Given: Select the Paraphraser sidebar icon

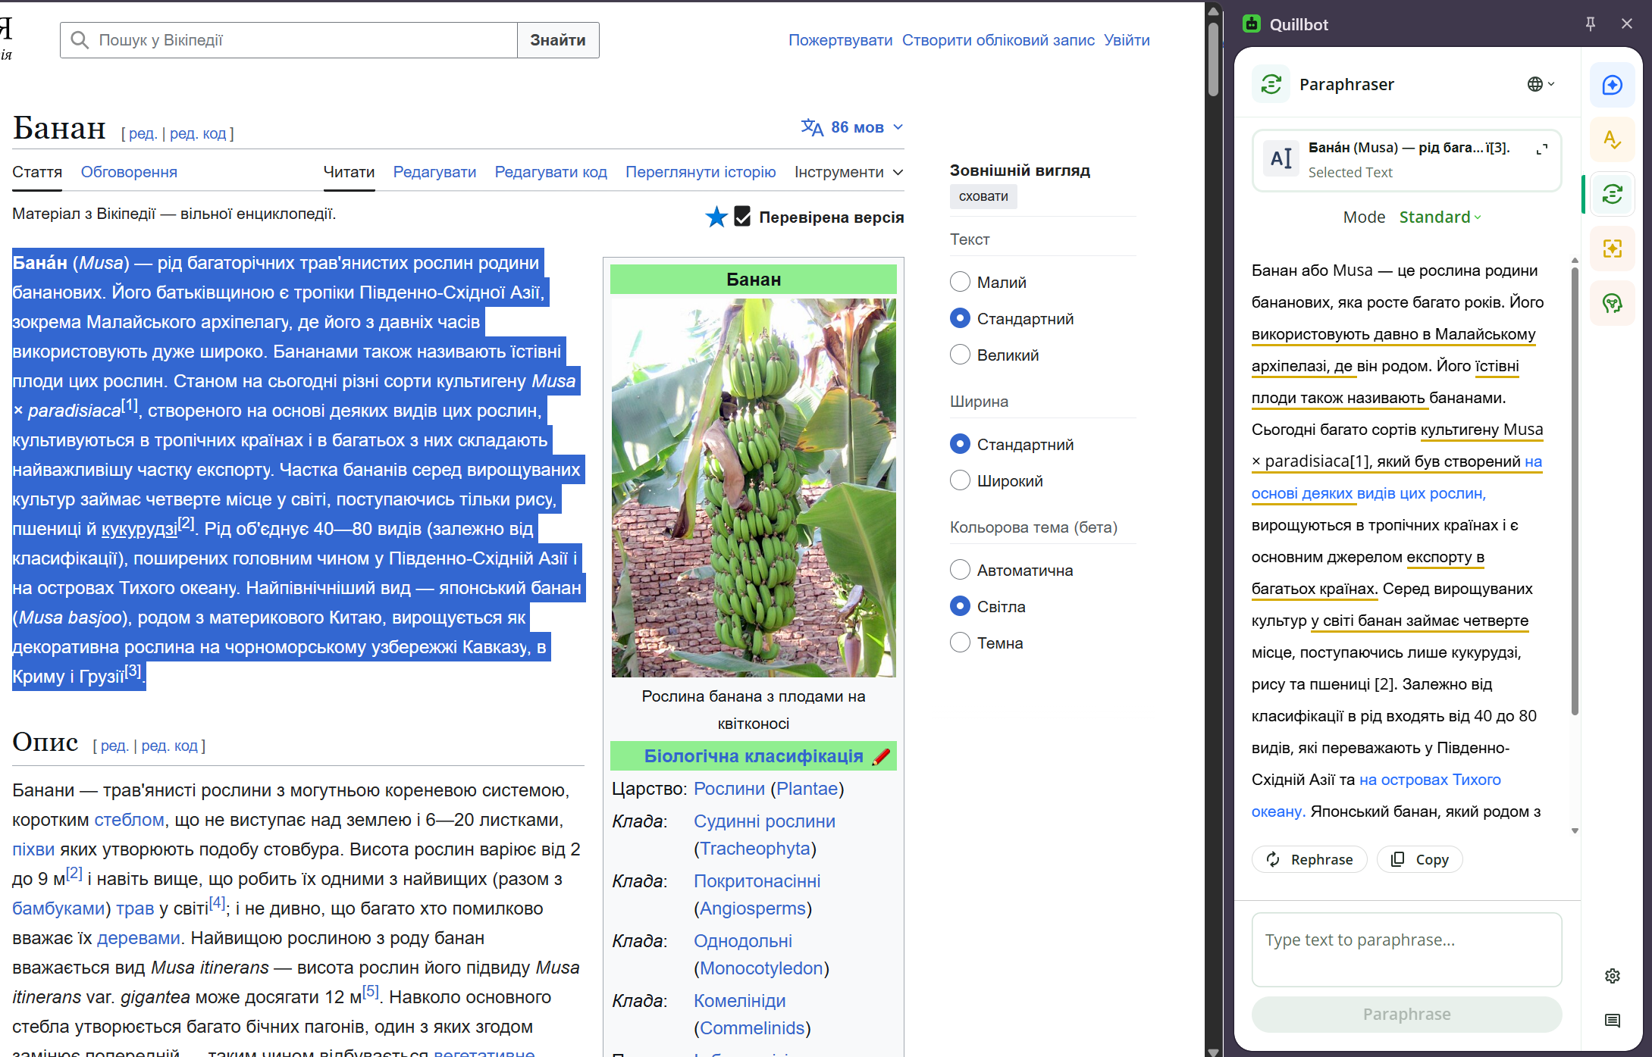Looking at the screenshot, I should (x=1612, y=194).
